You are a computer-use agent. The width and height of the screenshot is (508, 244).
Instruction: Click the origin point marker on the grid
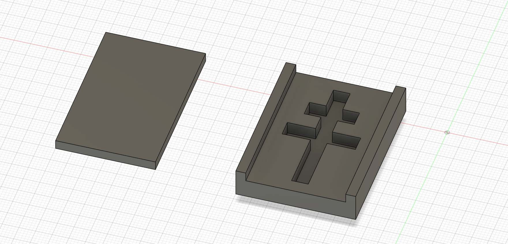point(447,132)
